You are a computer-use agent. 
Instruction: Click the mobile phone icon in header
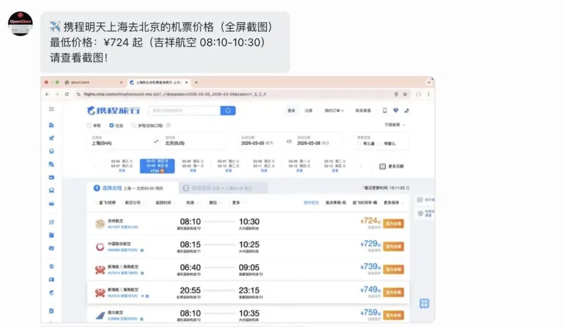[x=385, y=110]
